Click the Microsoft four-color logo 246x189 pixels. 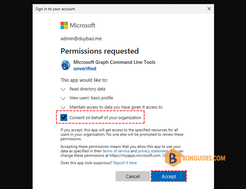(x=64, y=25)
